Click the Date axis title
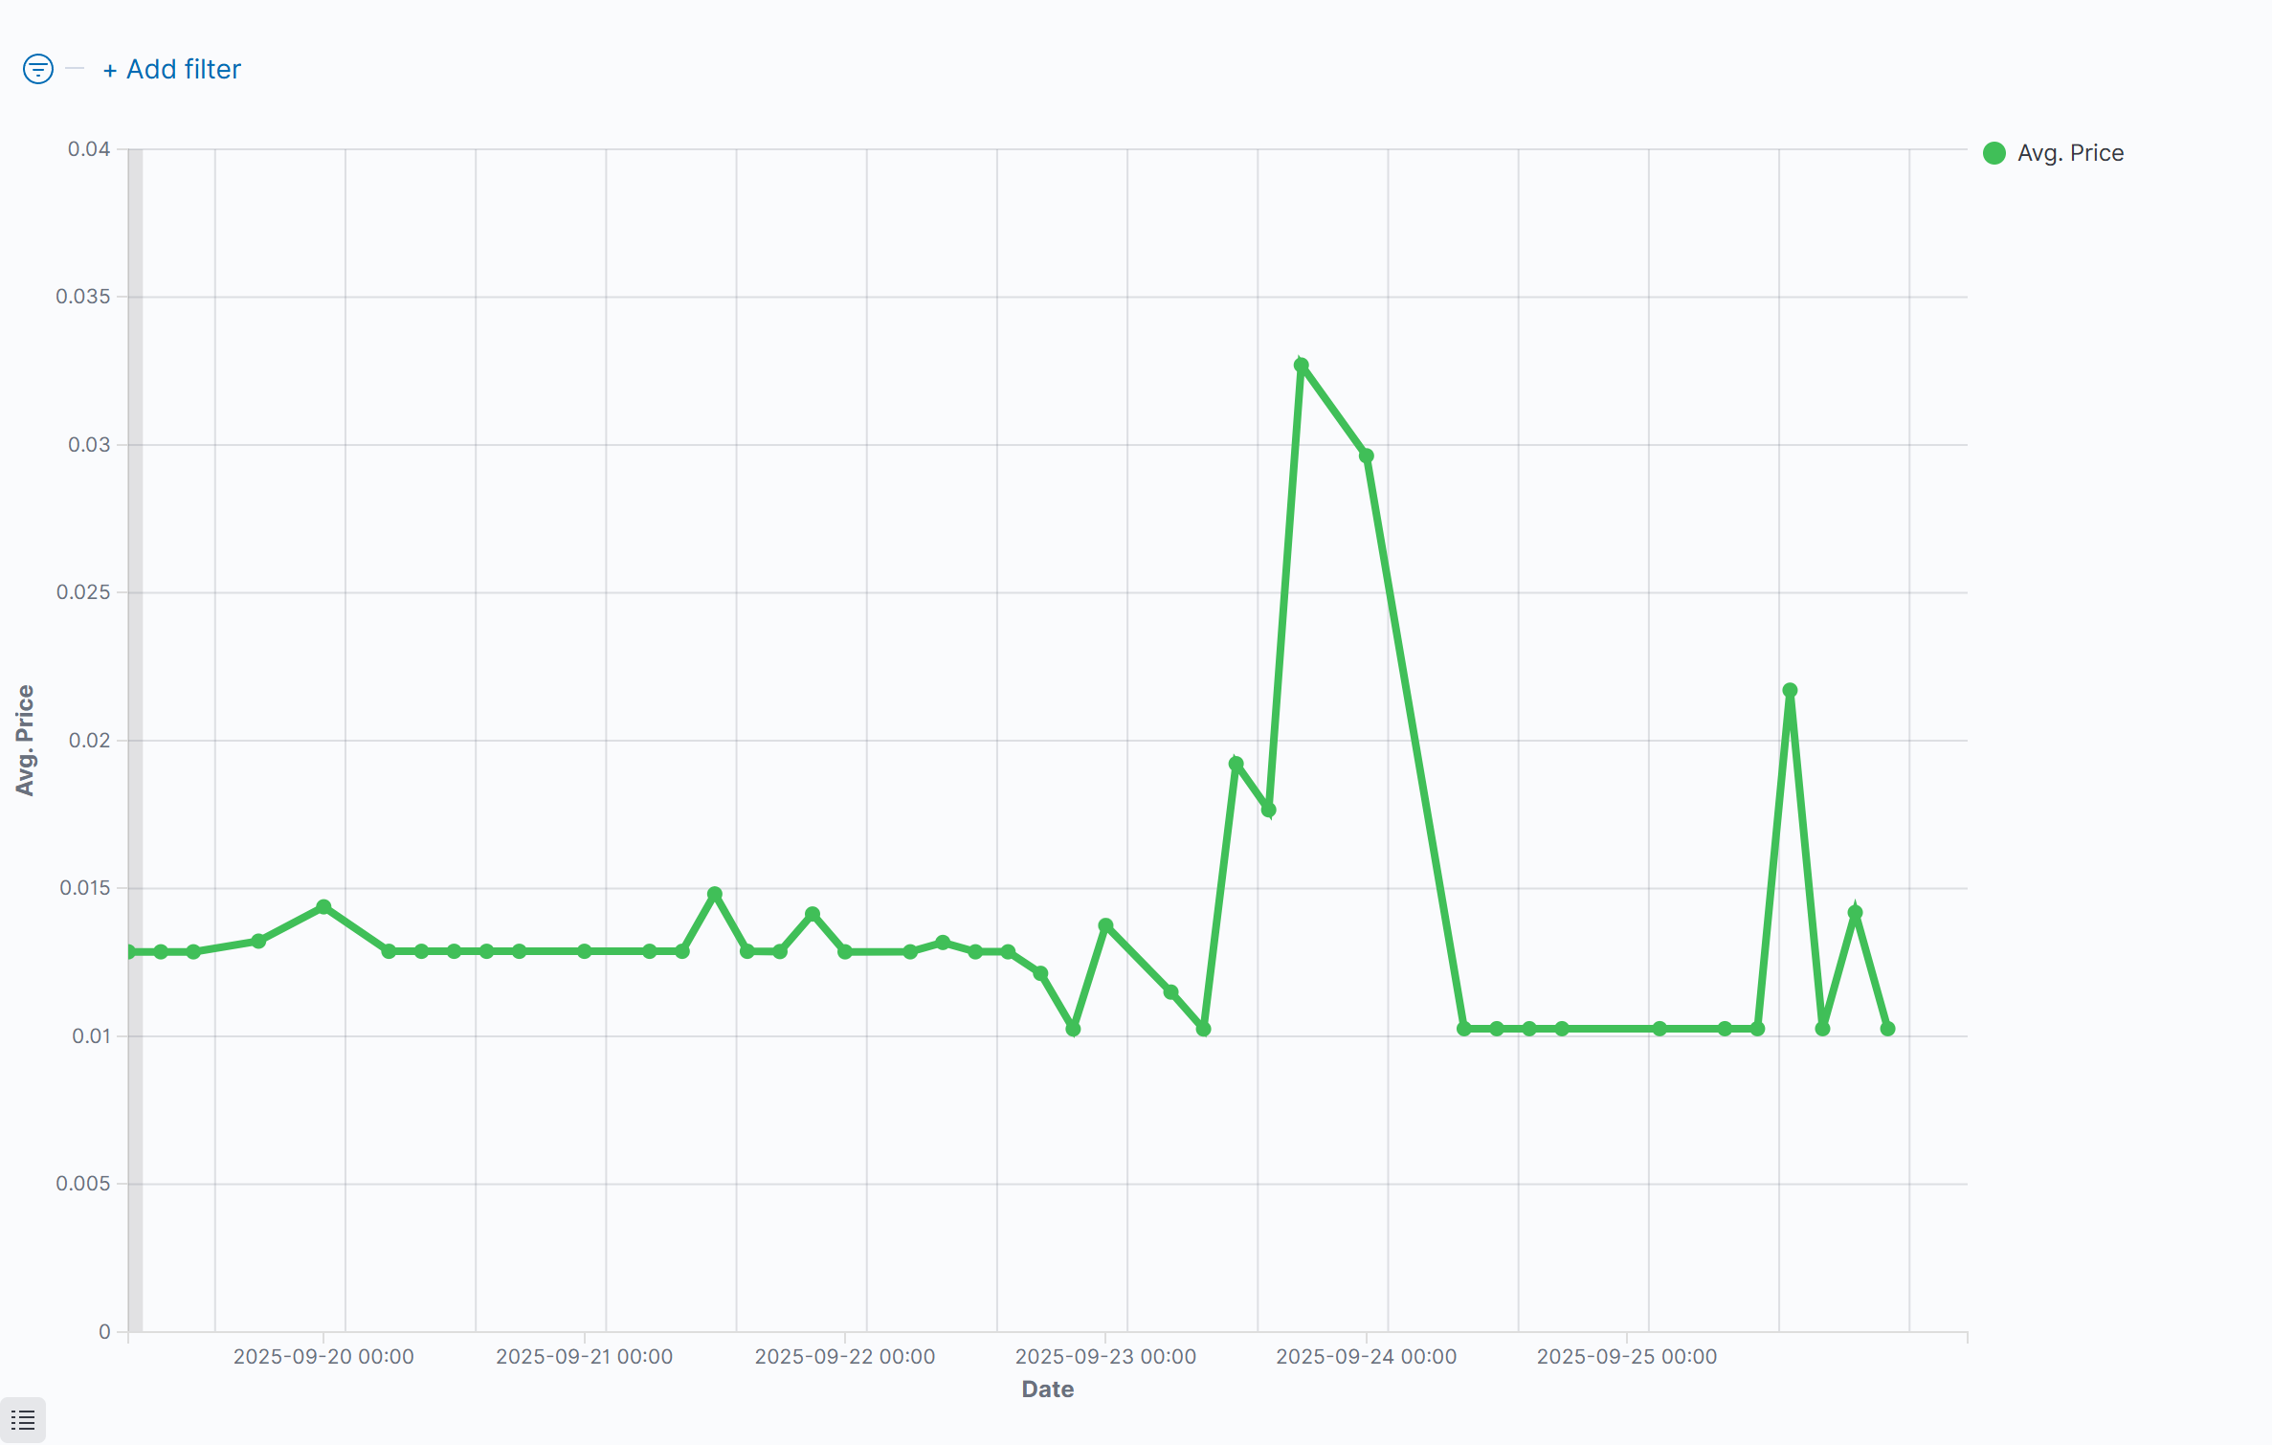Screen dimensions: 2272x1445 click(1047, 1389)
